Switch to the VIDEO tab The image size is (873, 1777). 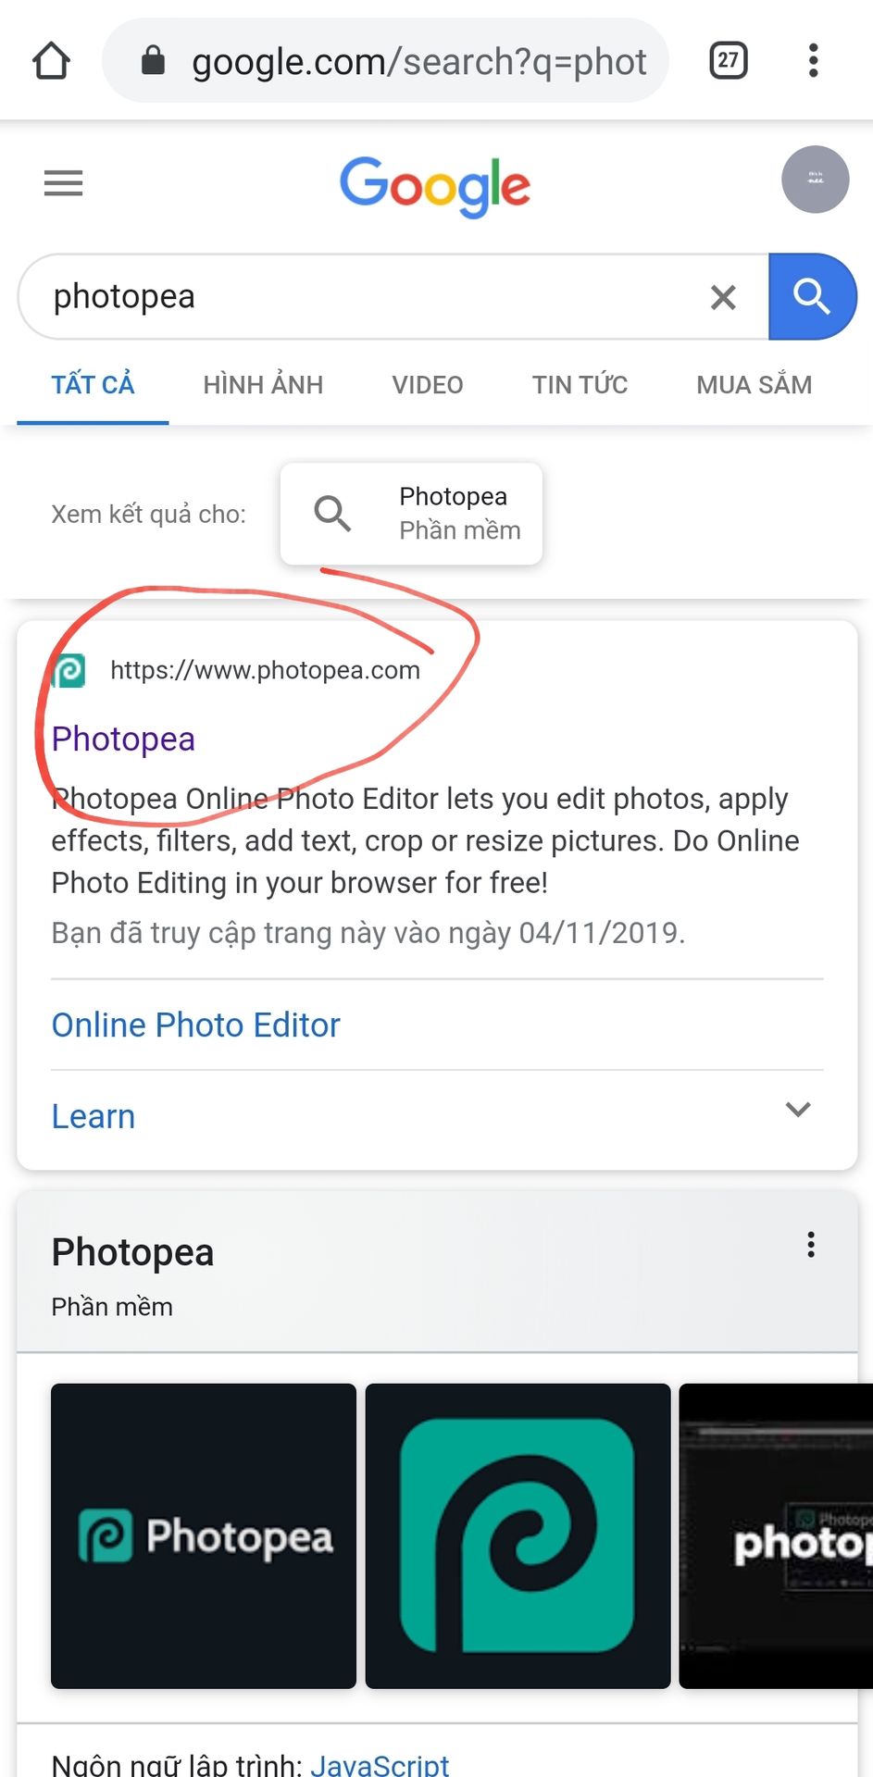point(428,385)
